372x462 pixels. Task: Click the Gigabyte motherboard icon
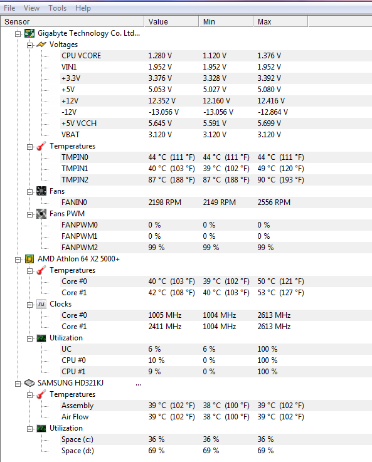pyautogui.click(x=29, y=33)
